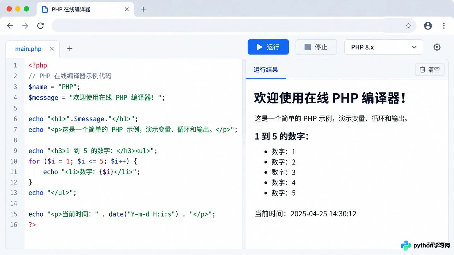454x255 pixels.
Task: Close the PHP 在线编译器 browser tab
Action: pyautogui.click(x=127, y=9)
